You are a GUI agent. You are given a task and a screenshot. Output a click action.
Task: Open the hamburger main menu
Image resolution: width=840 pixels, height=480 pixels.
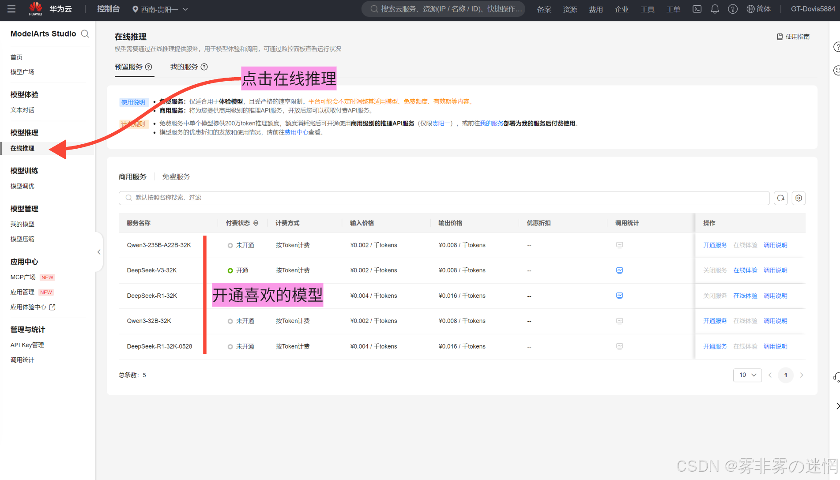[11, 9]
